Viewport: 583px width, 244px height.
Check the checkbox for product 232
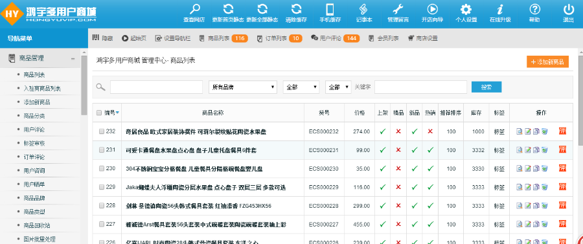point(102,131)
